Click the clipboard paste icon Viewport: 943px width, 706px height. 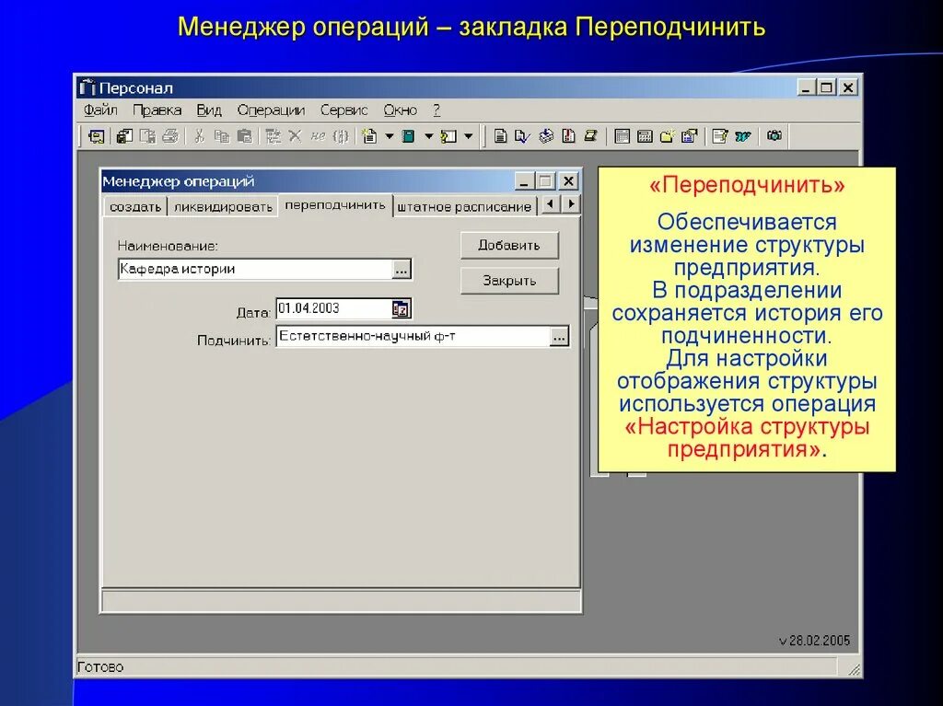pos(244,136)
